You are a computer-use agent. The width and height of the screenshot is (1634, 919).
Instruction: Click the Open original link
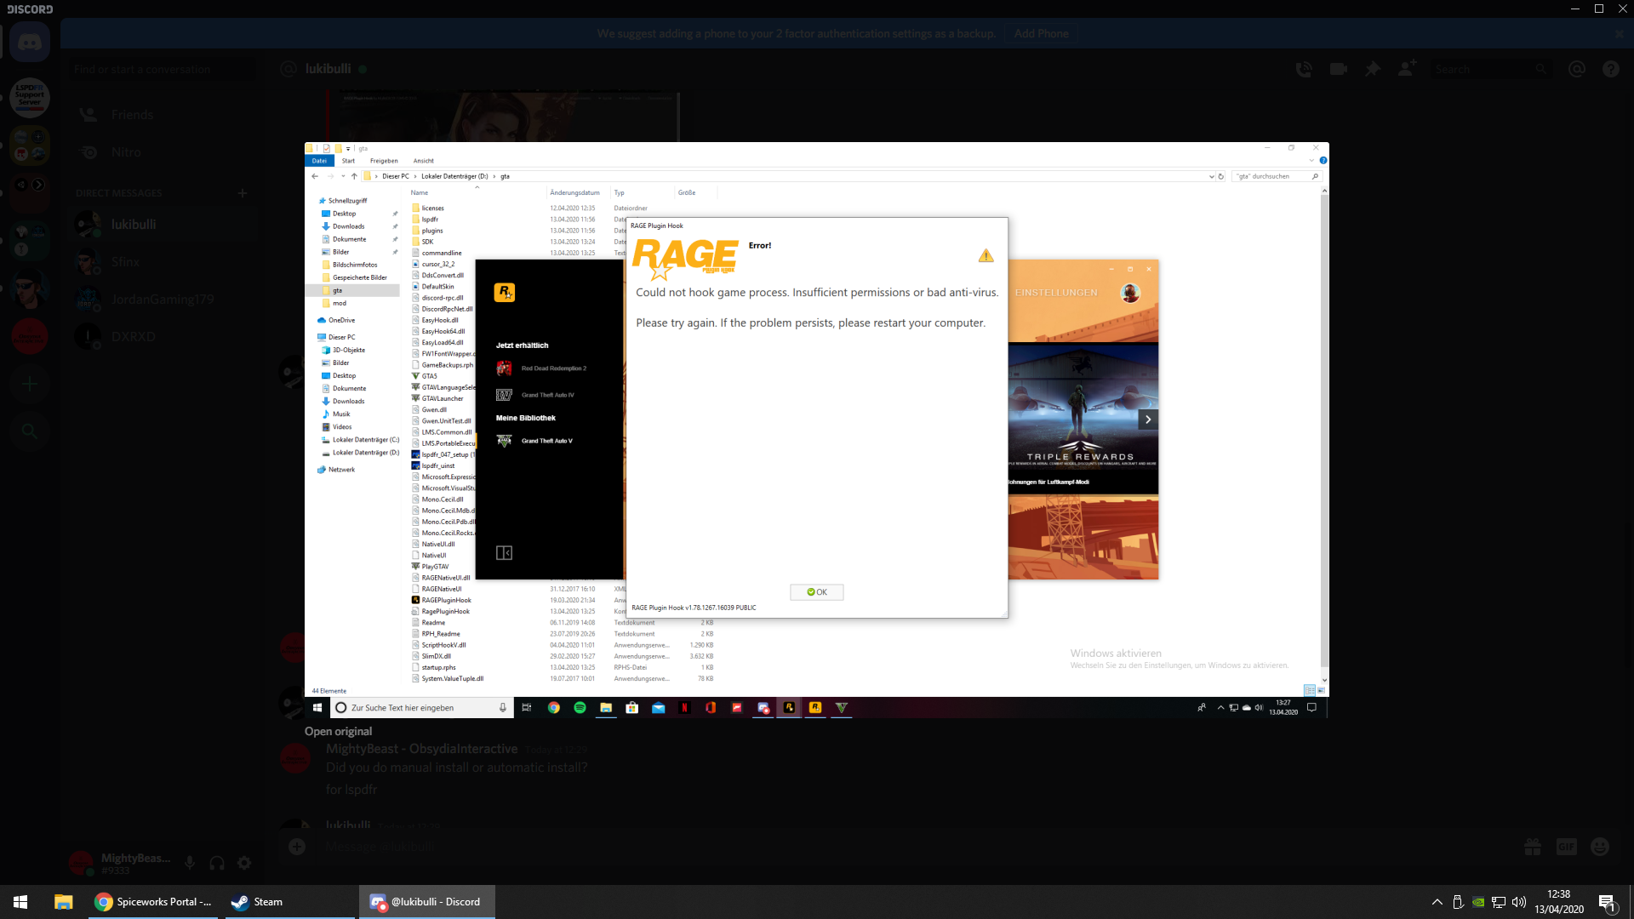(x=338, y=731)
